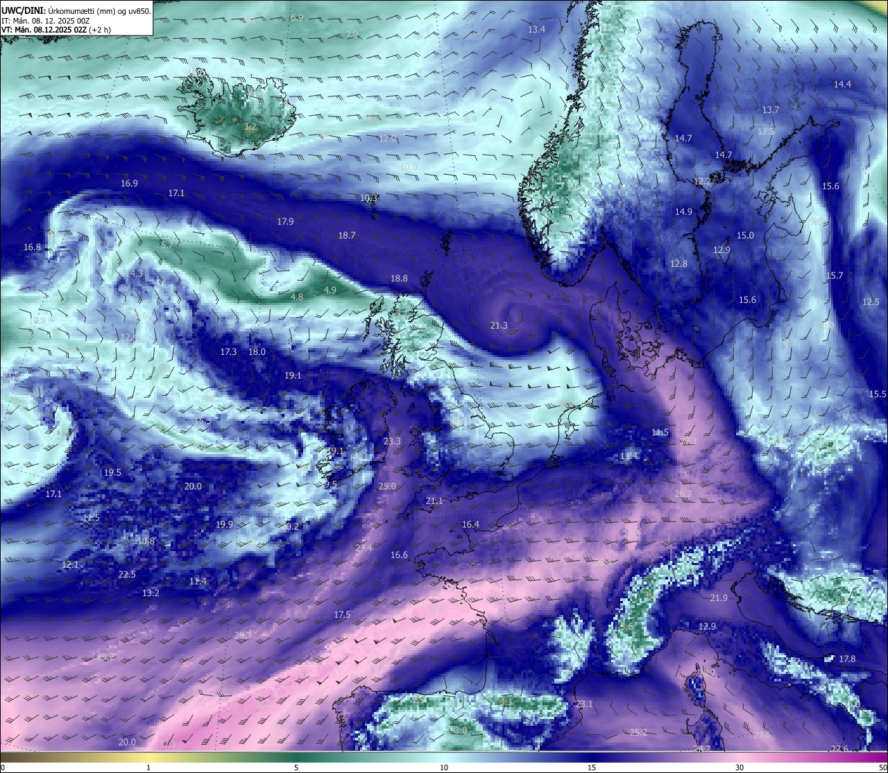The height and width of the screenshot is (773, 888).
Task: Select the 22.5 value label
Action: pyautogui.click(x=127, y=574)
